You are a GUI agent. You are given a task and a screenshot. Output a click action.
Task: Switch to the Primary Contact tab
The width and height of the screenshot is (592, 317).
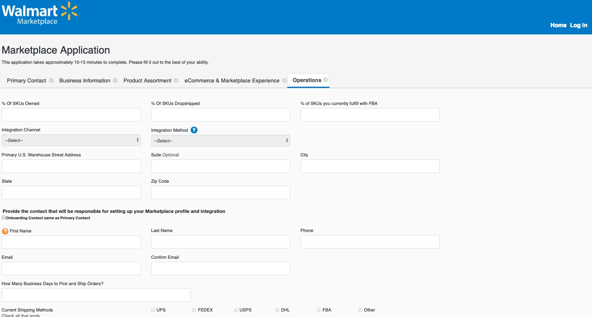pos(27,80)
